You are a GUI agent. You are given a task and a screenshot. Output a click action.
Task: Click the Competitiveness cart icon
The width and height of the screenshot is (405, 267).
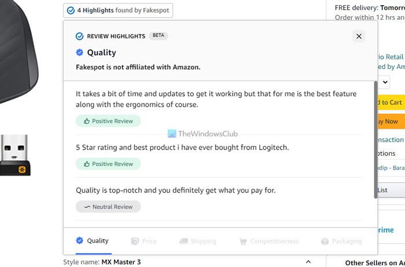pos(243,241)
